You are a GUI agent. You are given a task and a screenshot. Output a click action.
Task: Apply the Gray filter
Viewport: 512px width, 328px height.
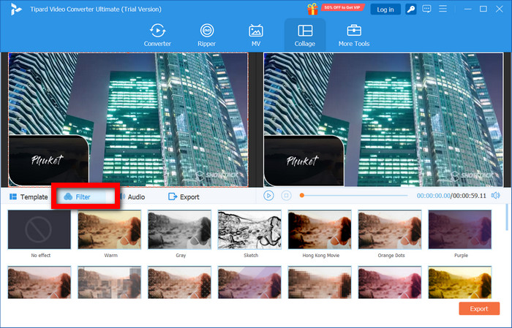point(179,229)
